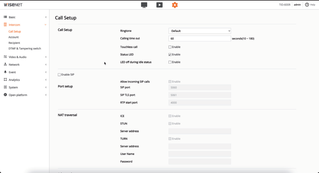Open the Basic menu label
Image resolution: width=319 pixels, height=173 pixels.
click(12, 17)
